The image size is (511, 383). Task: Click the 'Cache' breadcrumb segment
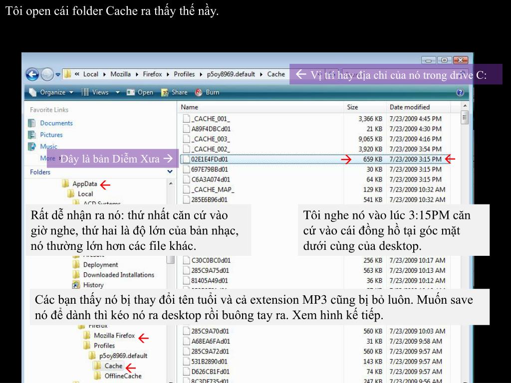(x=276, y=74)
